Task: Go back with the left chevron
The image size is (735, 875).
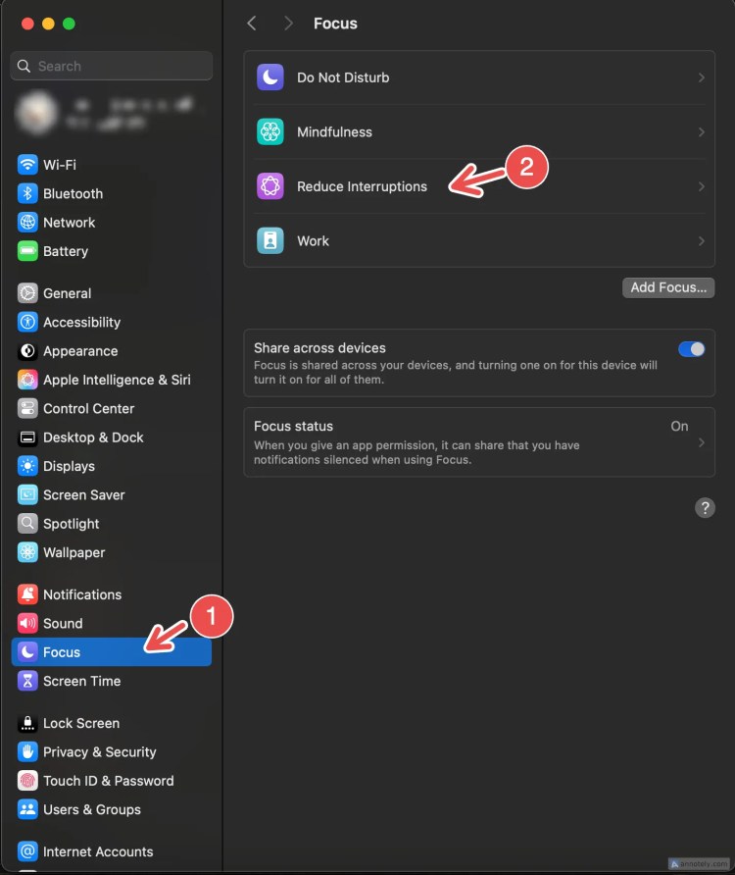Action: click(x=252, y=24)
